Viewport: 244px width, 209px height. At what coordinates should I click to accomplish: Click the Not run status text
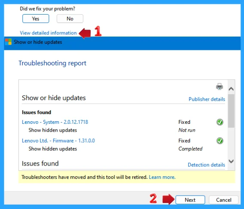click(x=187, y=130)
